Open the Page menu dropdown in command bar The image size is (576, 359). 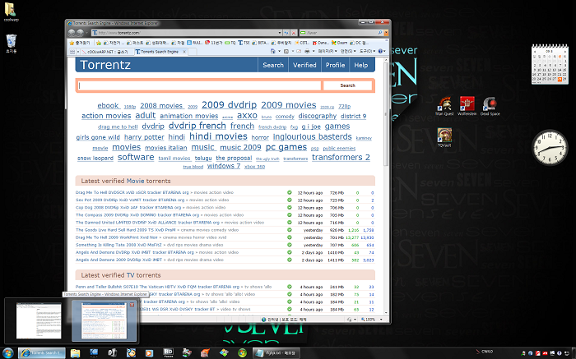[327, 51]
